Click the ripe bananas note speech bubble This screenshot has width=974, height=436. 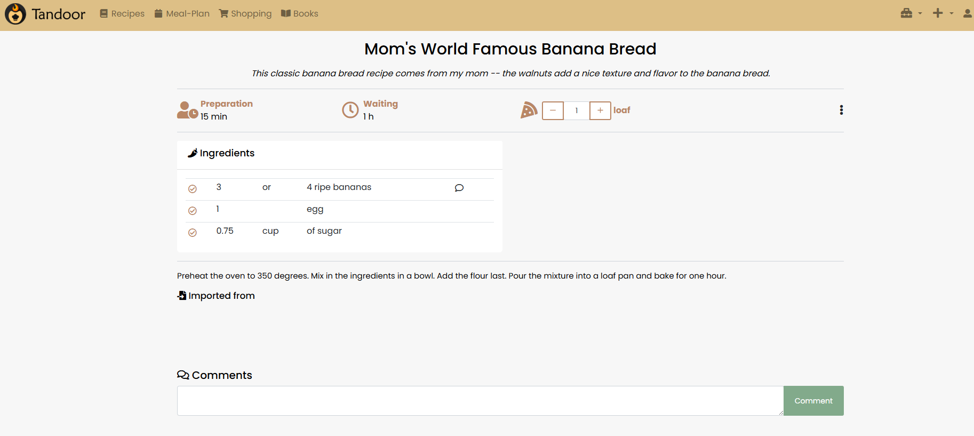point(459,188)
